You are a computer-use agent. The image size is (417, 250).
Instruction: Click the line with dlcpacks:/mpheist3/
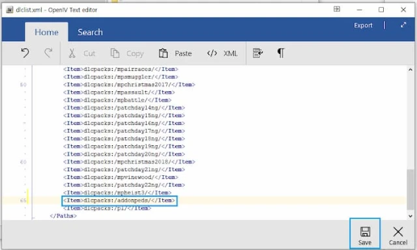[x=117, y=193]
